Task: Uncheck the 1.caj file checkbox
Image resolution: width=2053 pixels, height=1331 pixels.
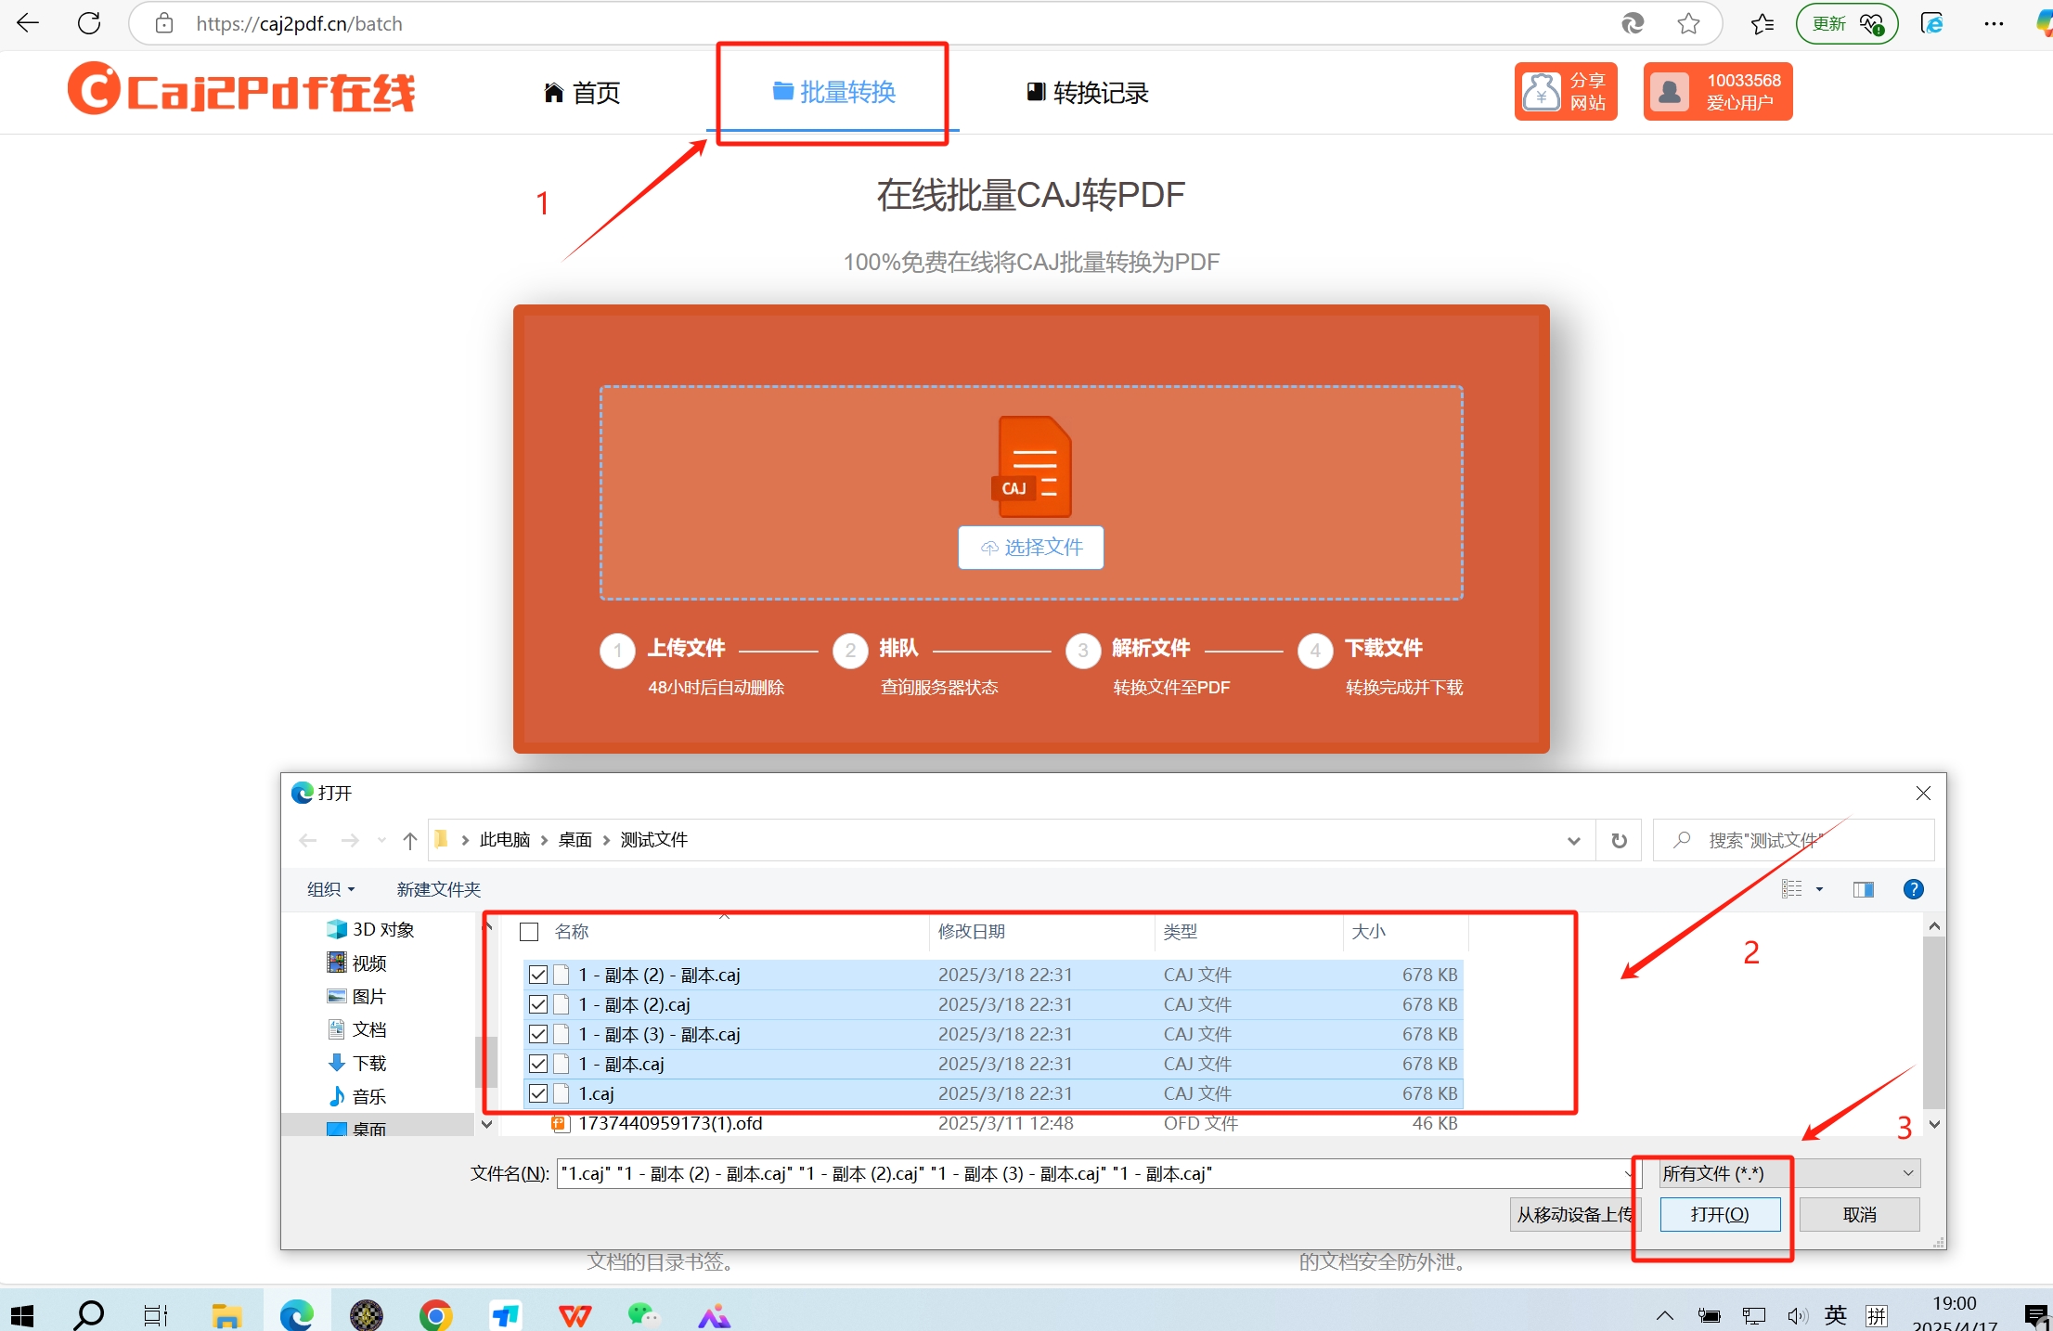Action: tap(538, 1093)
